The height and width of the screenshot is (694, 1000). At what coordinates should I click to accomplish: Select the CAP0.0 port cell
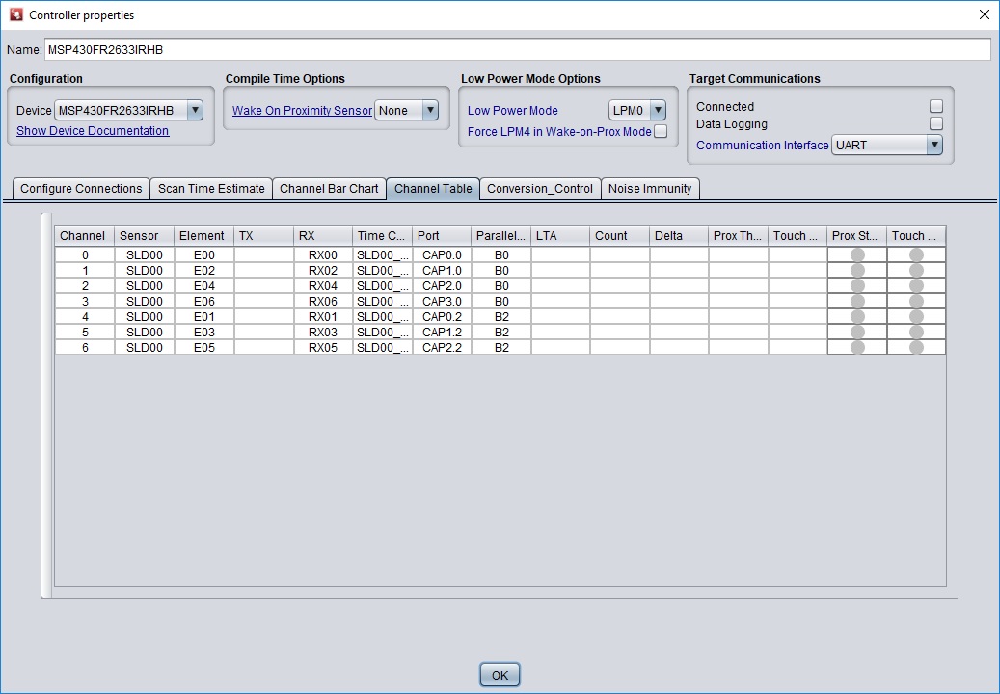(x=442, y=254)
